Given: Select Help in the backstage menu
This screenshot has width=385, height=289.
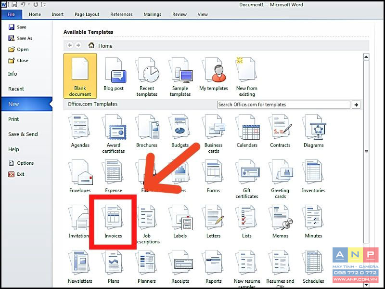Looking at the screenshot, I should click(13, 149).
